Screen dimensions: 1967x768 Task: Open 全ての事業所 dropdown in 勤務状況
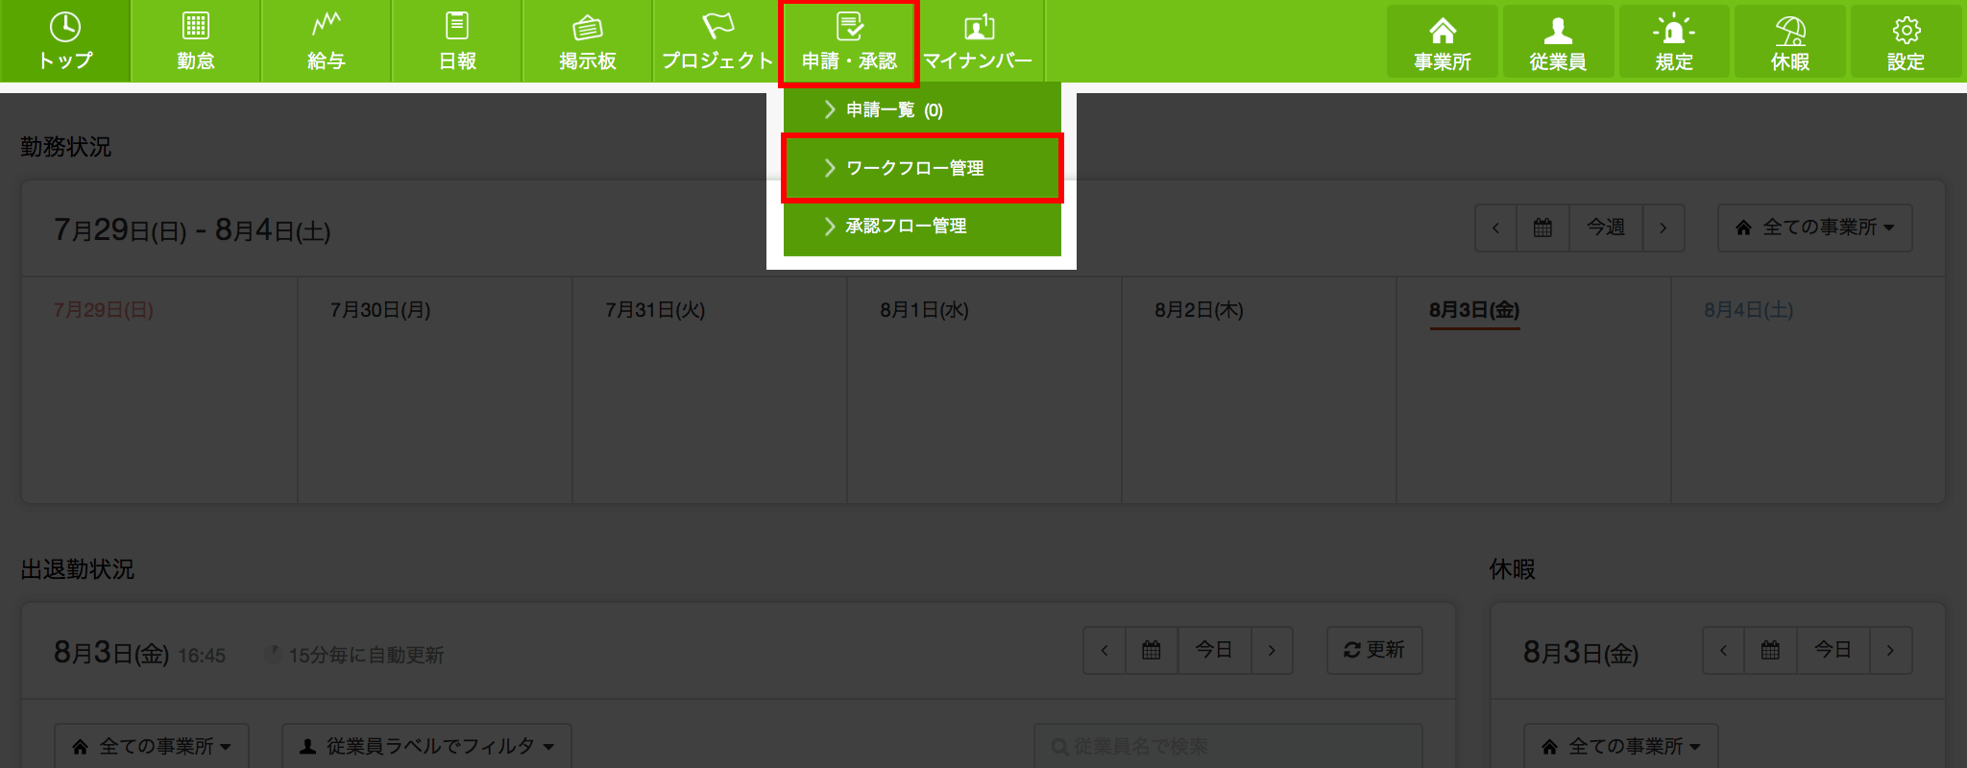point(1814,228)
